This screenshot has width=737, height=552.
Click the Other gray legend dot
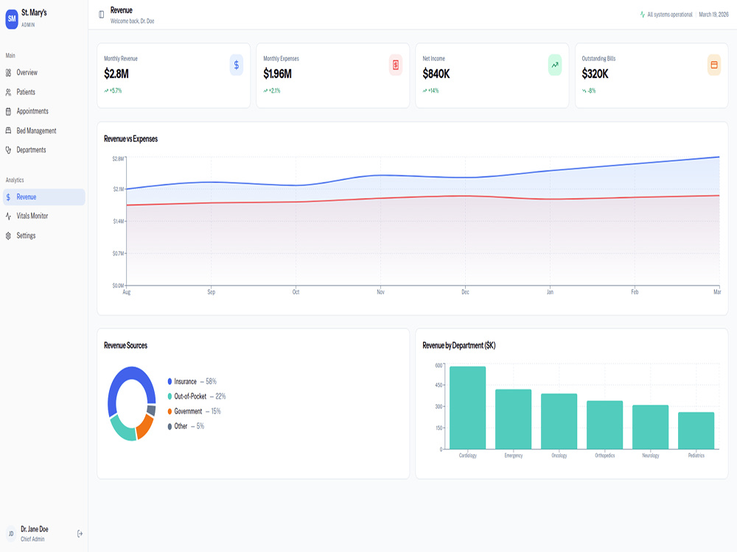tap(170, 426)
